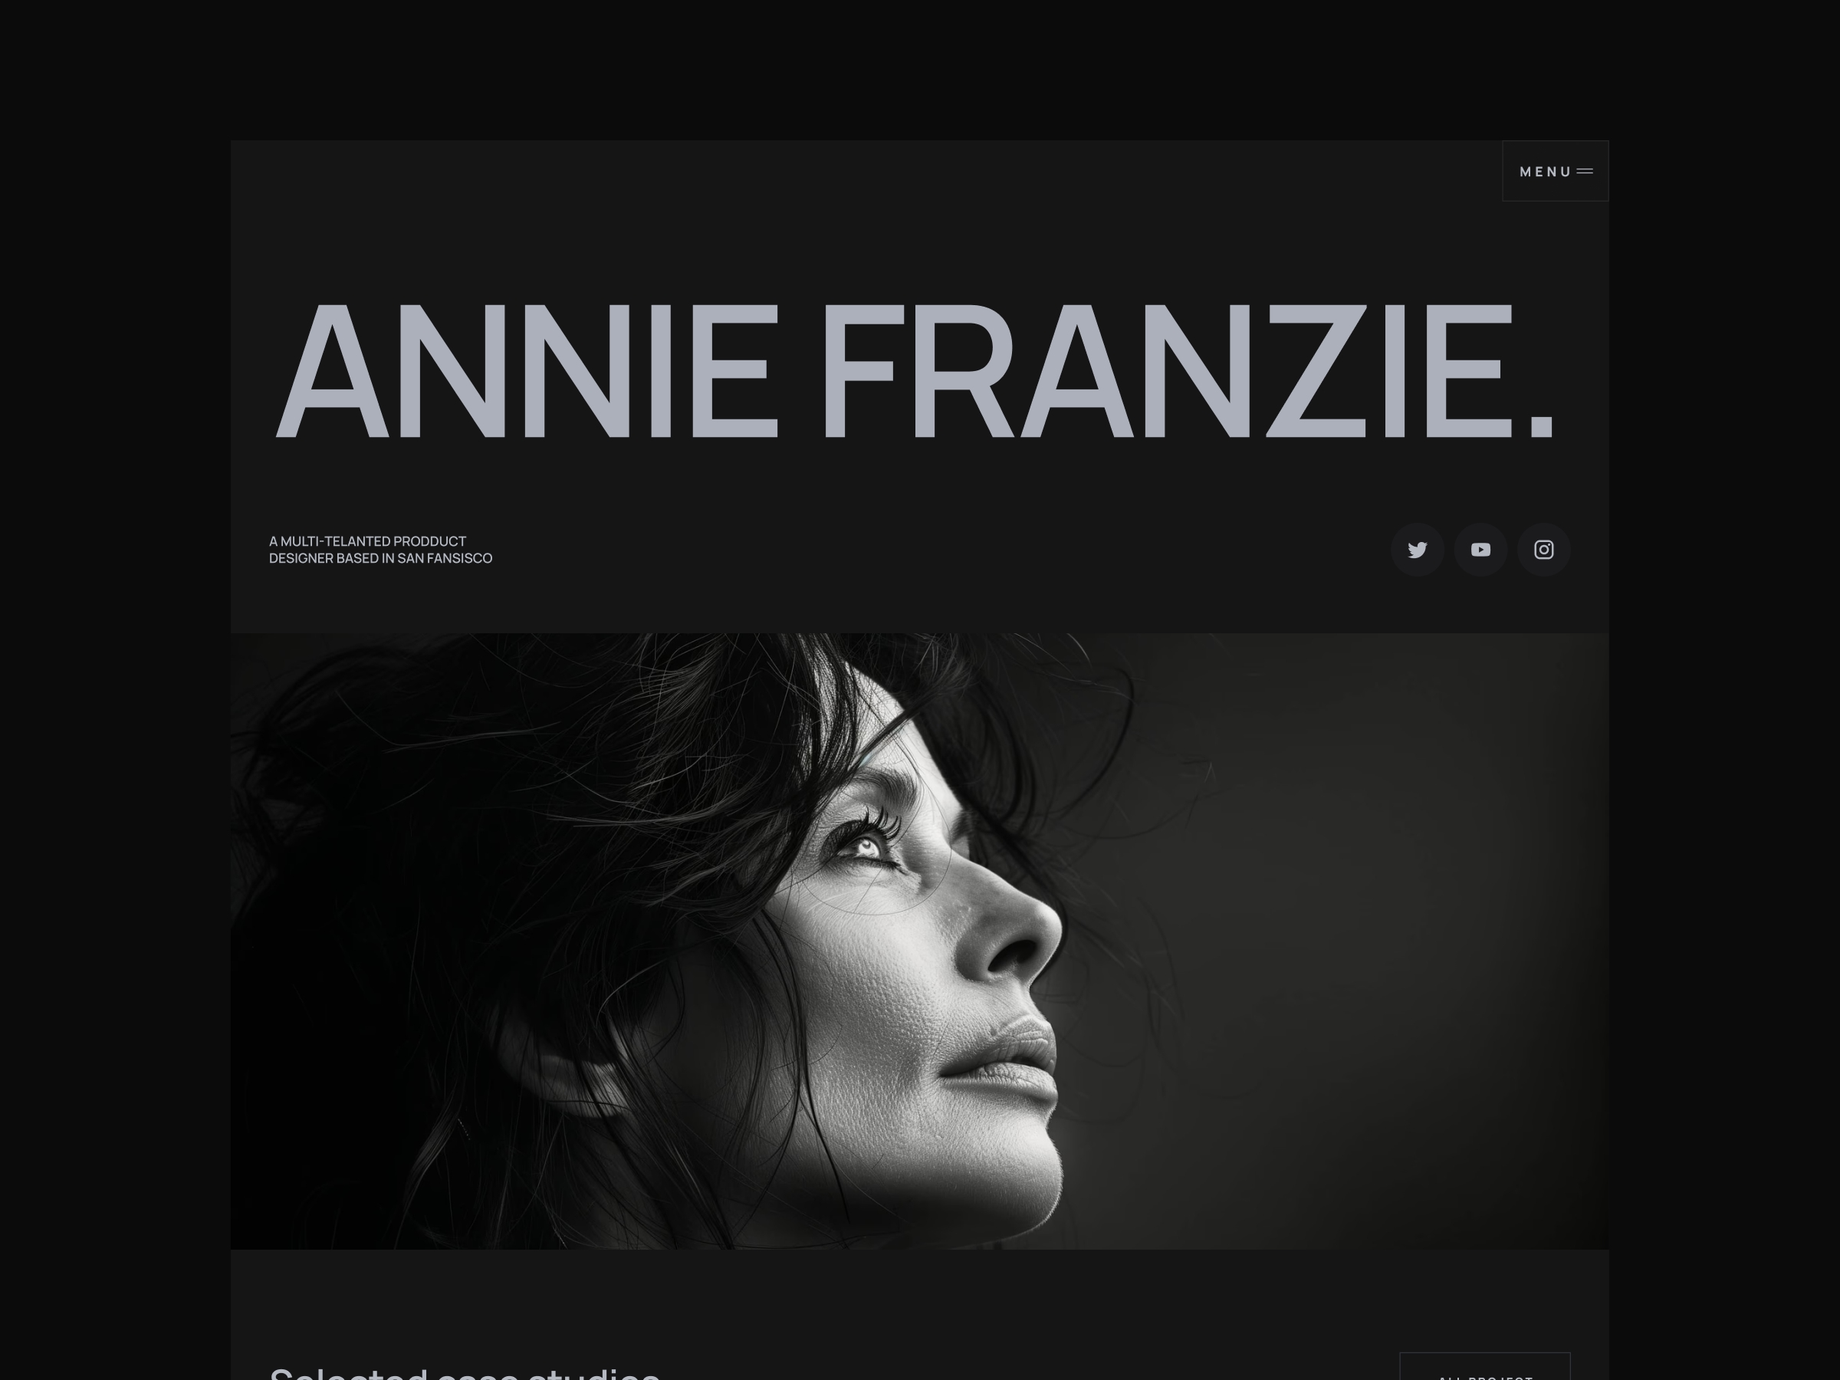
Task: Select the 'DESIGNER BASED IN SAN FANSISCO' line
Action: [381, 558]
